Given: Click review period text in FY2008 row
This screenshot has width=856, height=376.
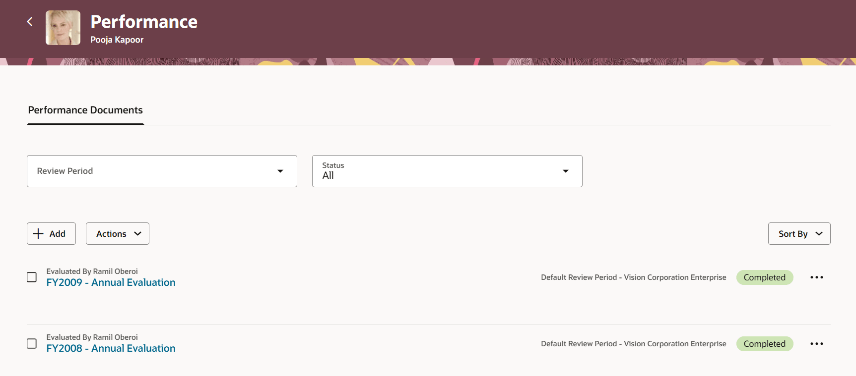Looking at the screenshot, I should 634,344.
